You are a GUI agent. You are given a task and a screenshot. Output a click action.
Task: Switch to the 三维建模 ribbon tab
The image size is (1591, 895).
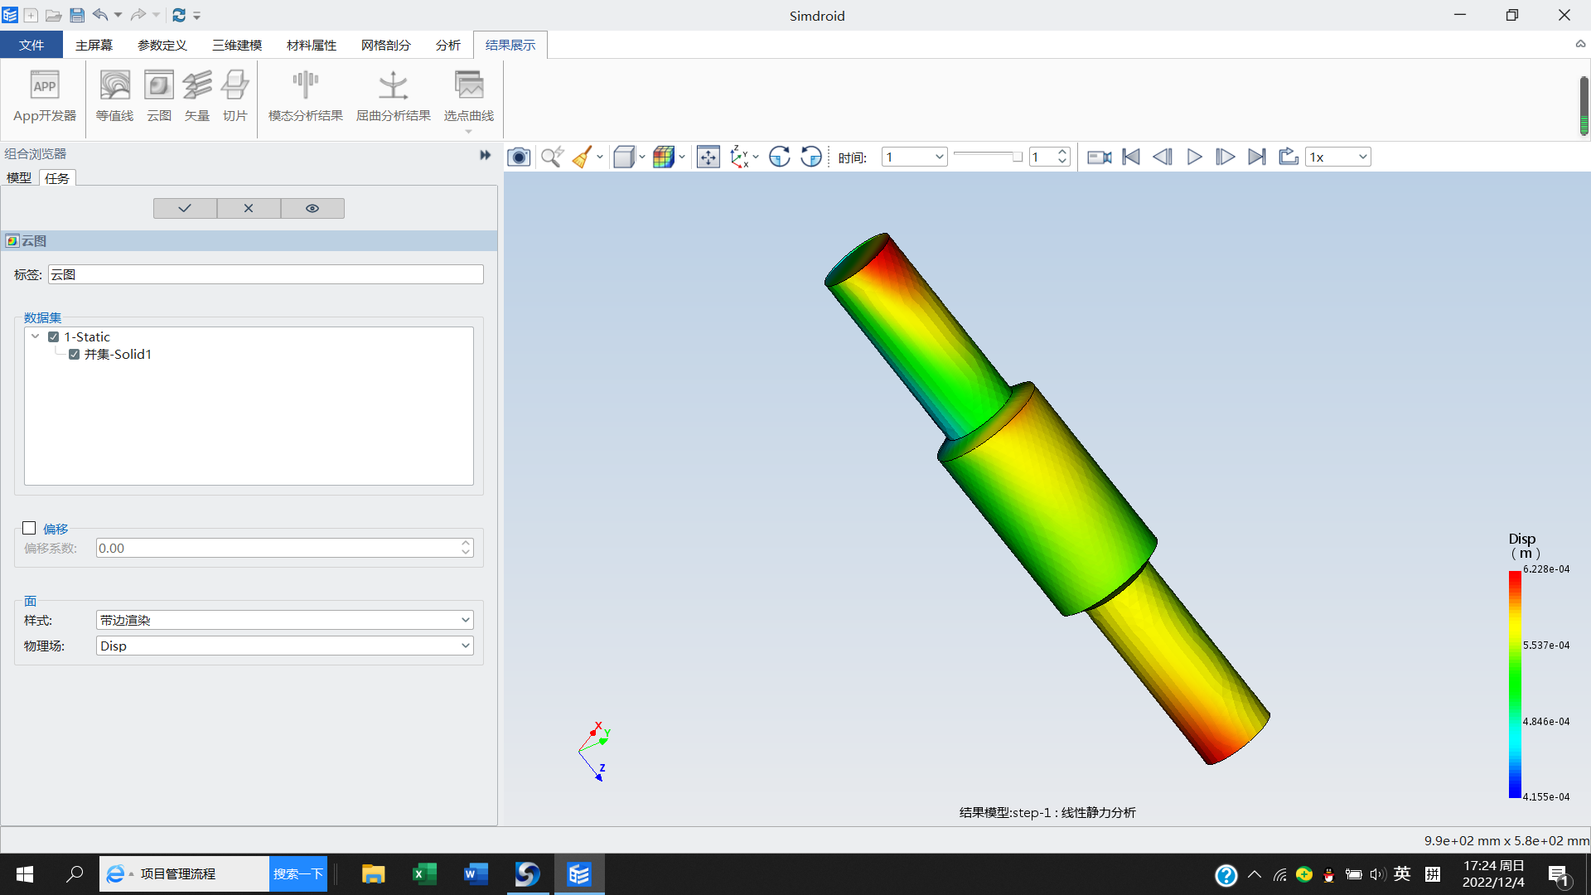point(237,45)
